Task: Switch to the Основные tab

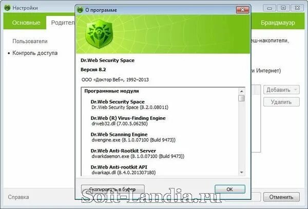Action: point(26,23)
